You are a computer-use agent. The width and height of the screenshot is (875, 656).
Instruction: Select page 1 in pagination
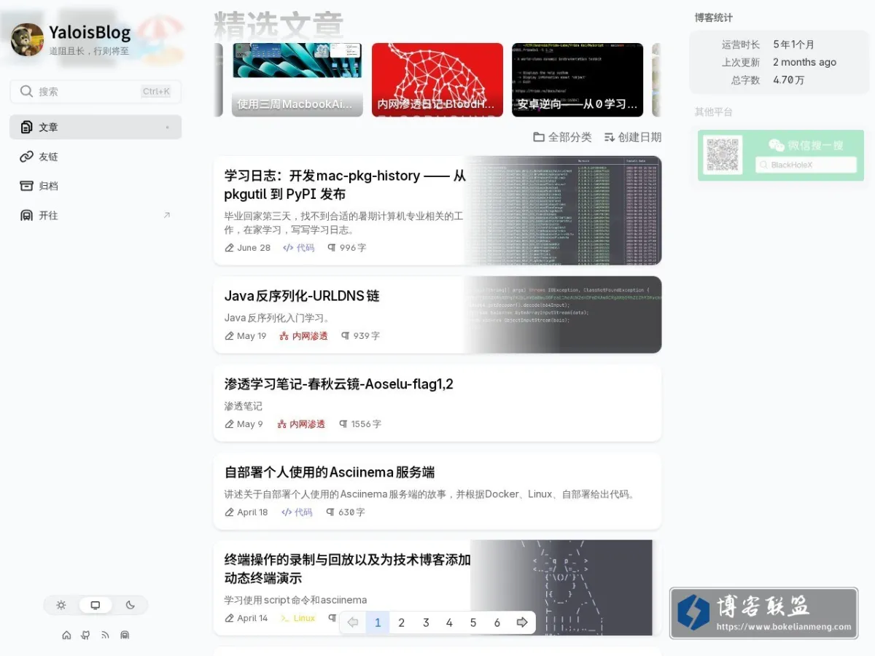click(x=378, y=622)
